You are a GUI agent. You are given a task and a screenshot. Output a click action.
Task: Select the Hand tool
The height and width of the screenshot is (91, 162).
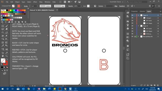3,56
